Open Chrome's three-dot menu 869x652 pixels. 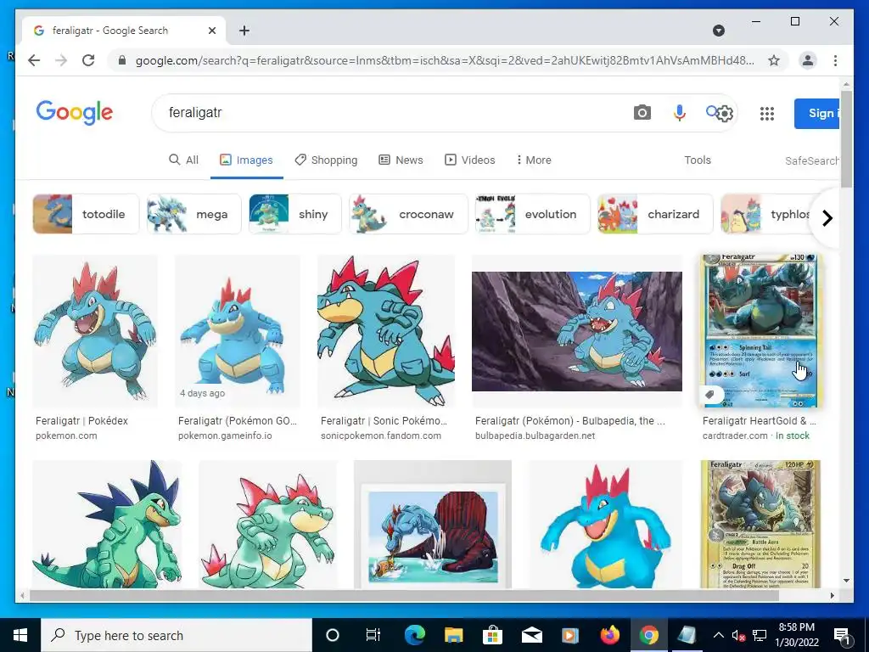(835, 60)
